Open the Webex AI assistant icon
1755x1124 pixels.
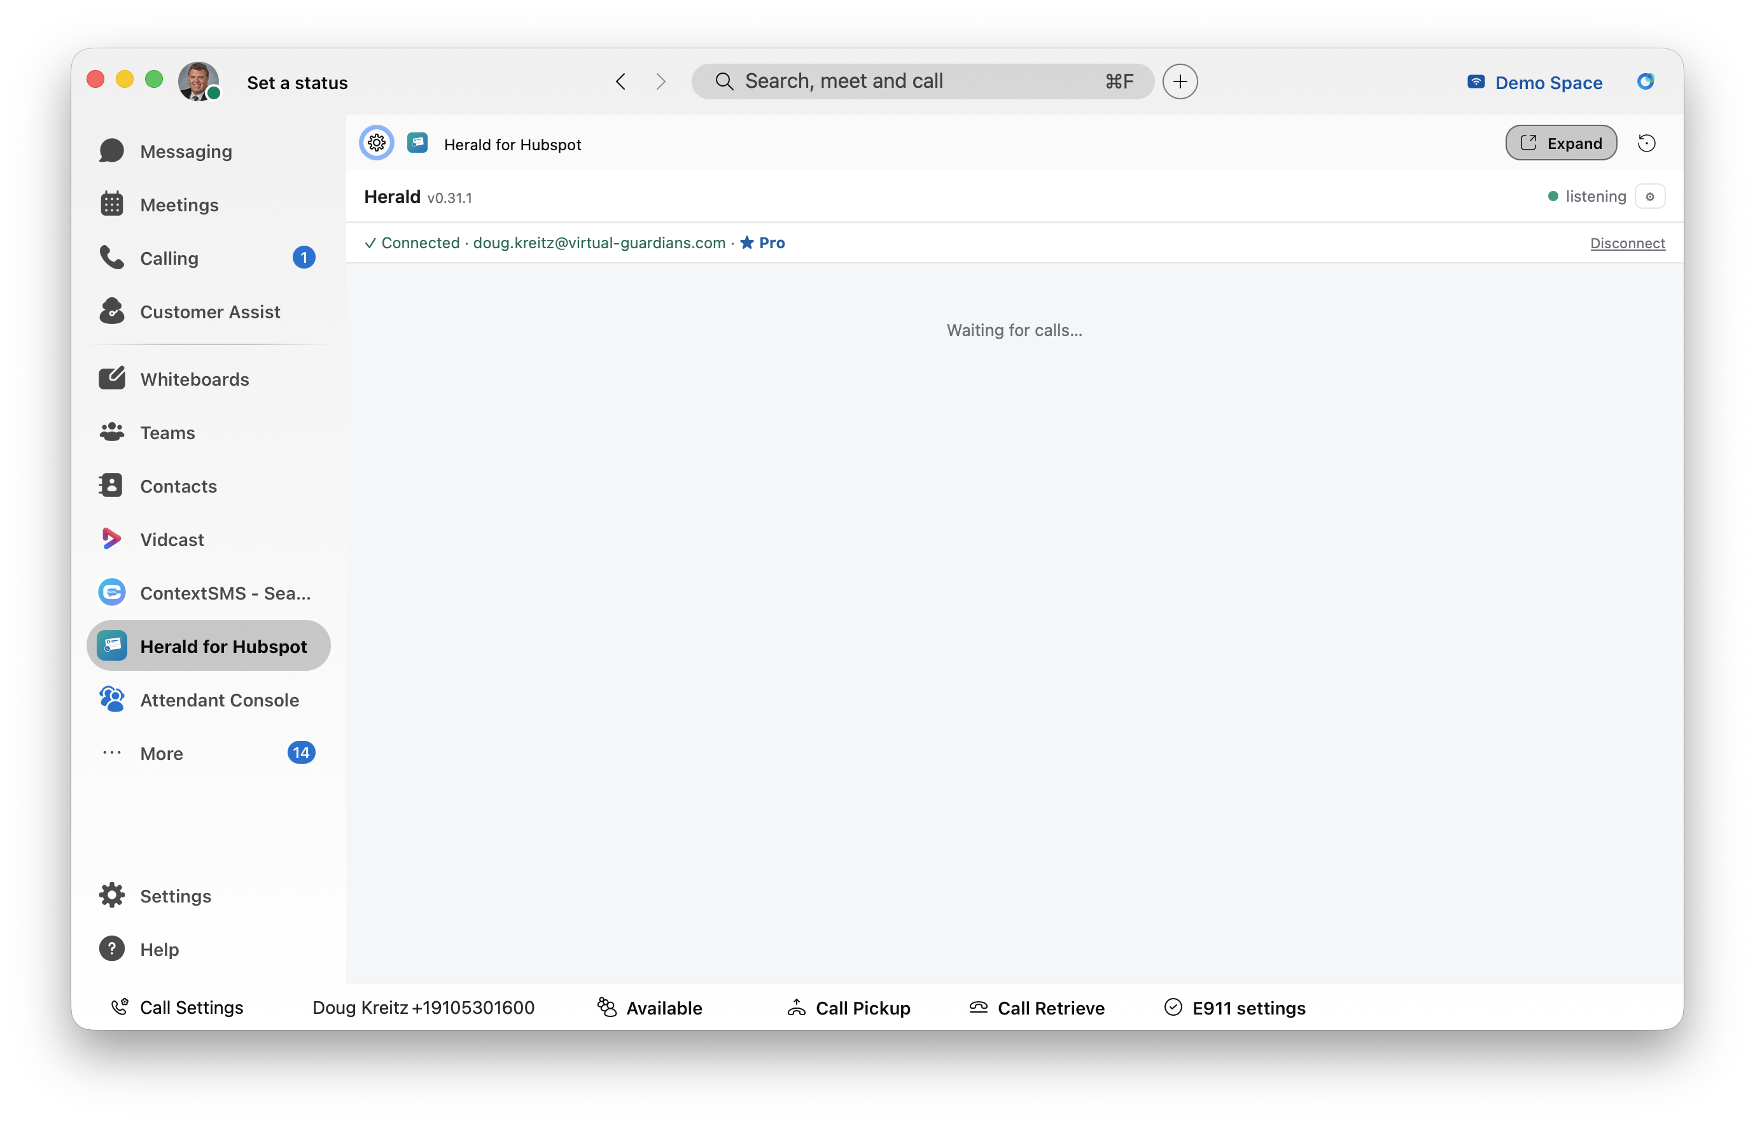(1645, 81)
